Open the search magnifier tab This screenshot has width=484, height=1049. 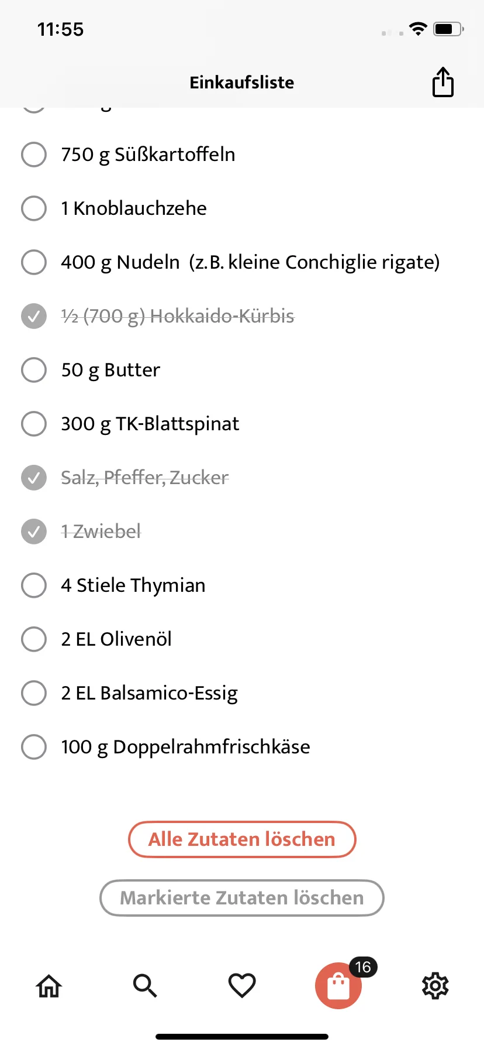pyautogui.click(x=145, y=986)
